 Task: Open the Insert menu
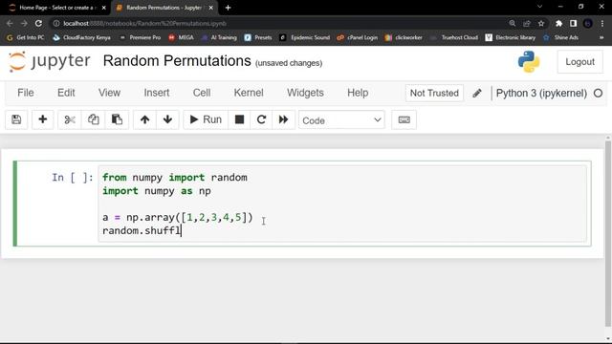coord(157,93)
